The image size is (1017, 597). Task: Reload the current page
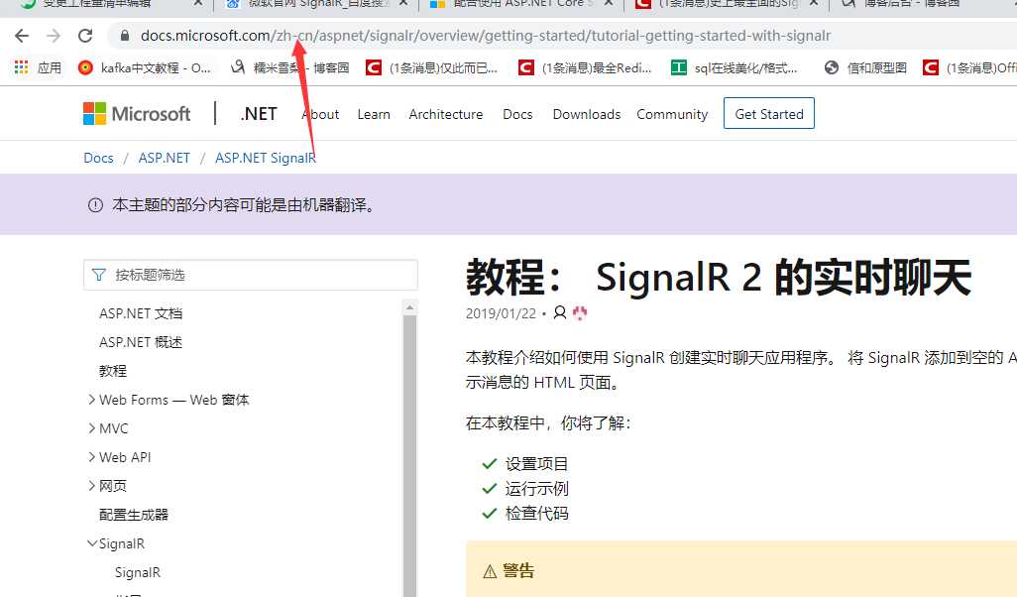85,36
